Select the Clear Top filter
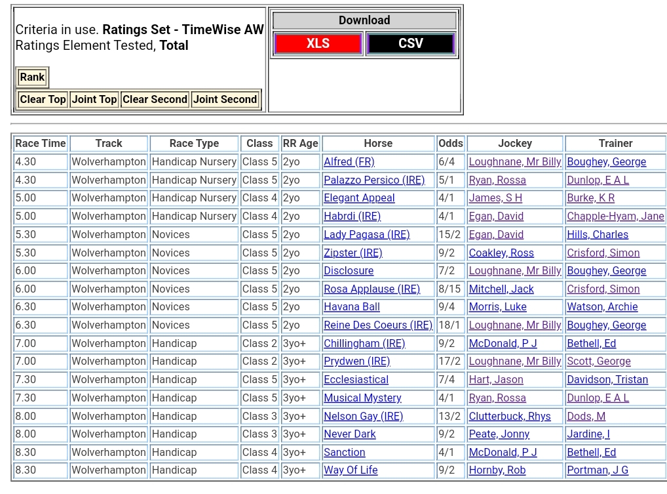This screenshot has width=667, height=494. [43, 100]
